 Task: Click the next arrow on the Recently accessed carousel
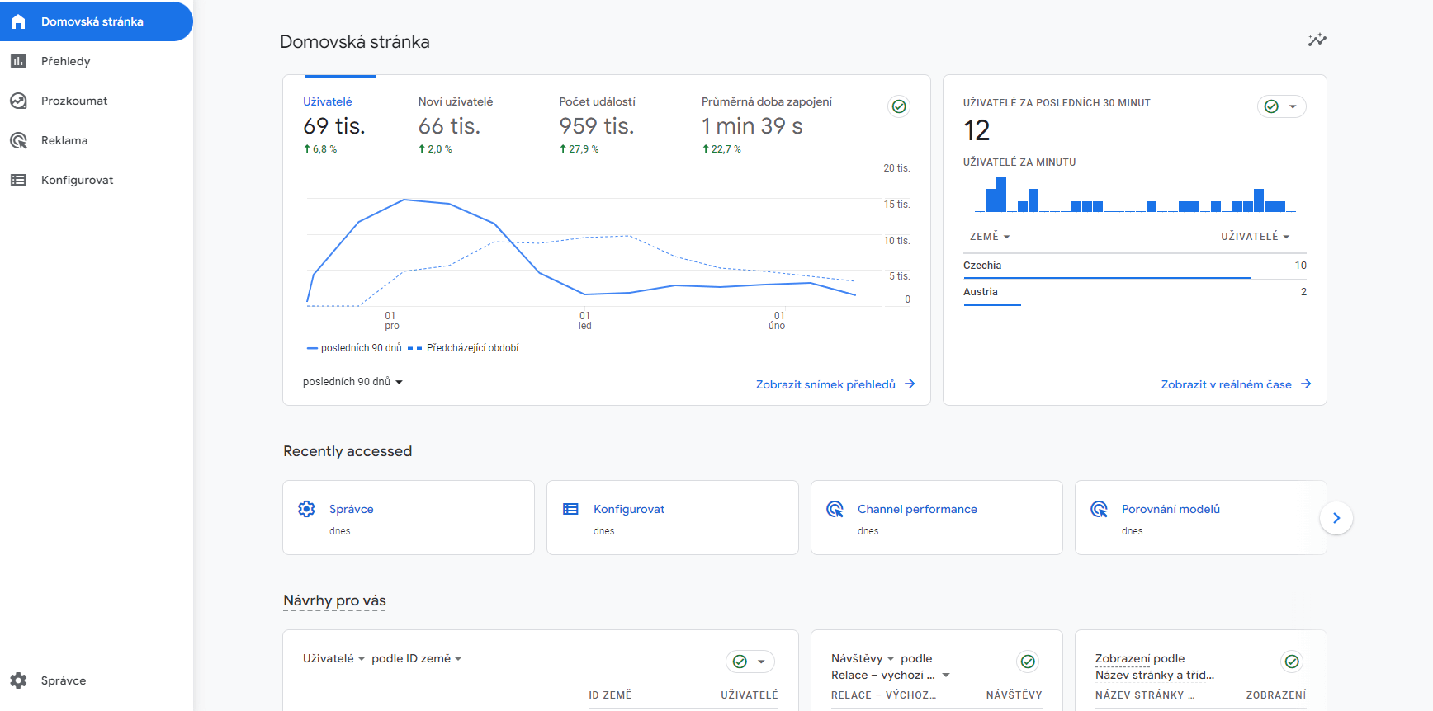(1336, 518)
